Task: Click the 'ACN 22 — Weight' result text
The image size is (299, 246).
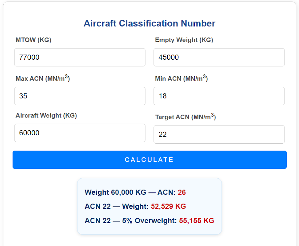Action: 117,206
